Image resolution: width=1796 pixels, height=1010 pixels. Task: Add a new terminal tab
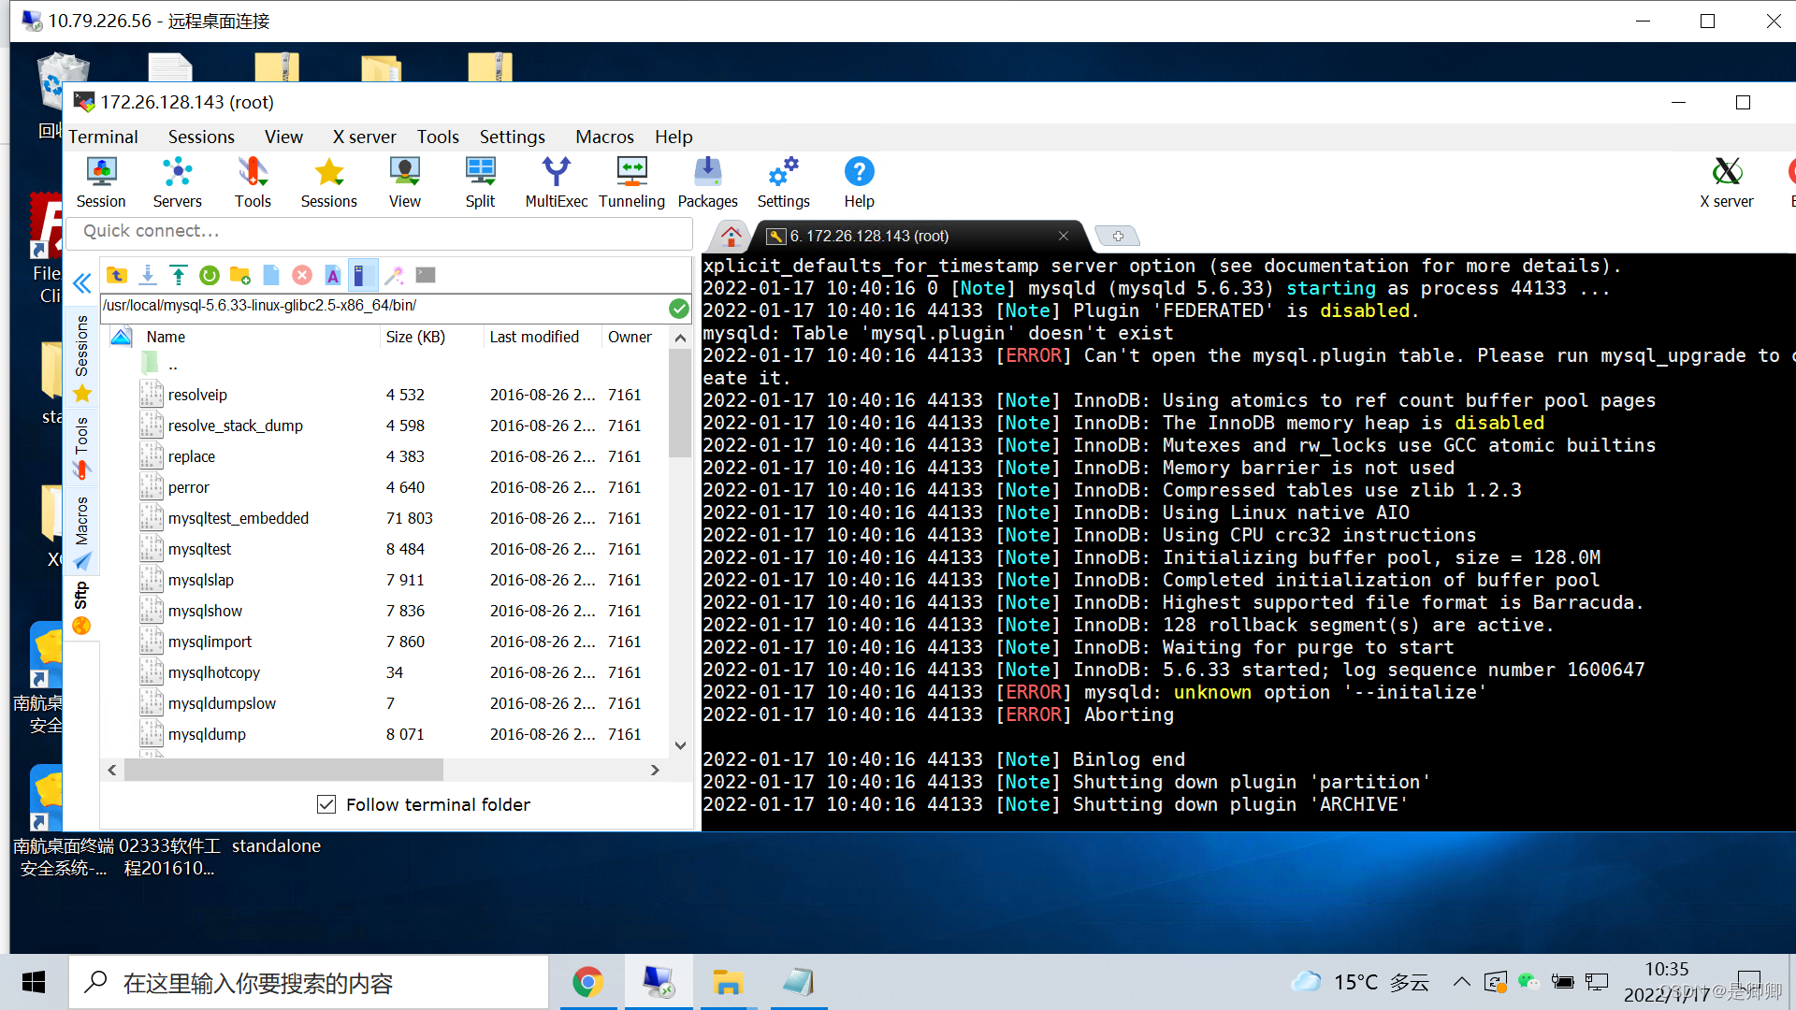point(1118,236)
